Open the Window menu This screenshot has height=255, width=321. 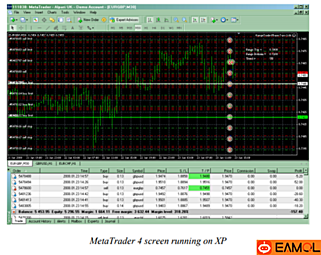pos(79,12)
